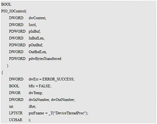Click the opening curly brace
This screenshot has height=124, width=157.
tap(2, 73)
